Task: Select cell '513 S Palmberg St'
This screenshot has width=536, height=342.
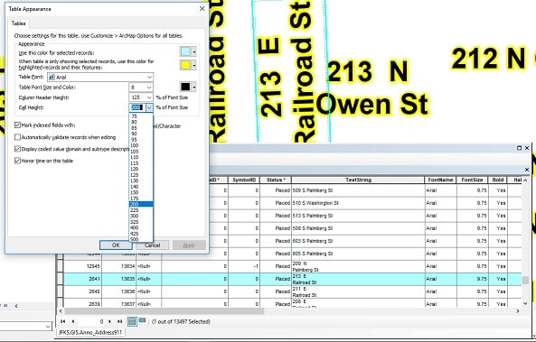Action: pyautogui.click(x=358, y=216)
